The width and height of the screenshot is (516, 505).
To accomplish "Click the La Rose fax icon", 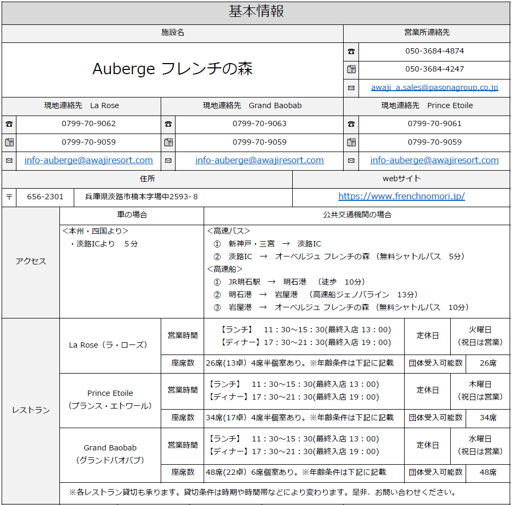I will pyautogui.click(x=9, y=143).
